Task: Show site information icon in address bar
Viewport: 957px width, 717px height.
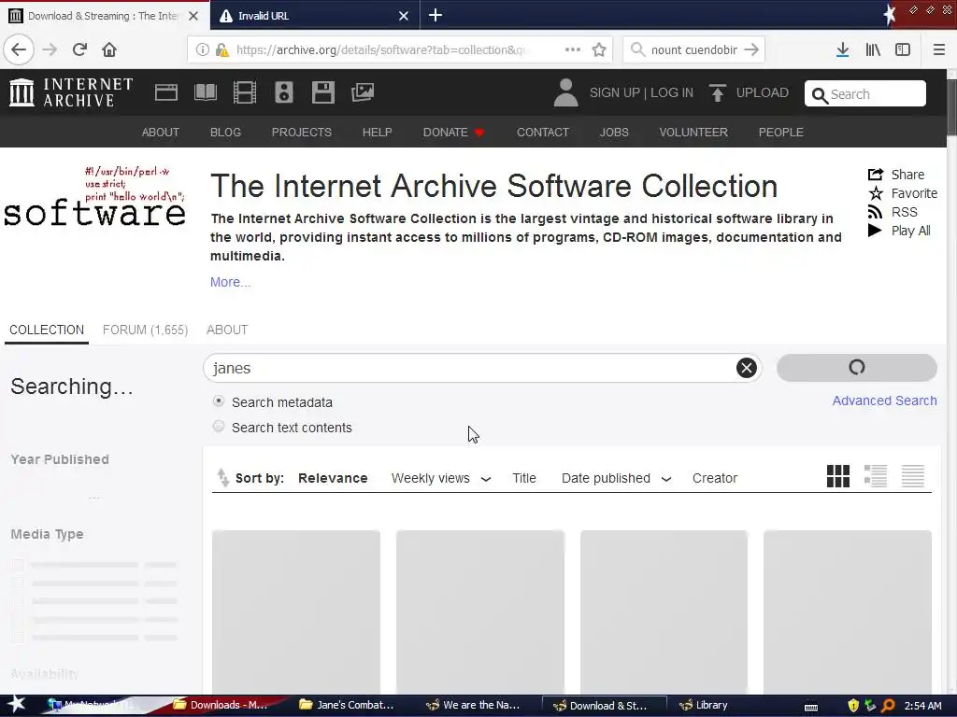Action: click(202, 50)
